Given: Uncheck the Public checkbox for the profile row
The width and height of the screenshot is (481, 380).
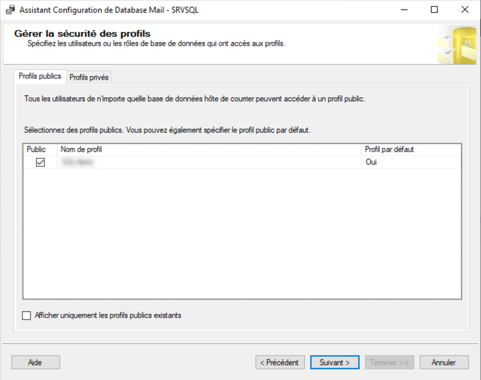Looking at the screenshot, I should [x=40, y=163].
